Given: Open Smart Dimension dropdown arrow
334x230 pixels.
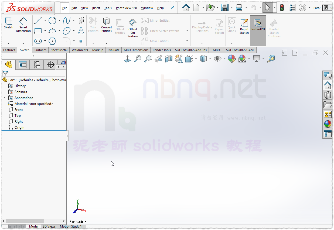Looking at the screenshot, I should (23, 43).
